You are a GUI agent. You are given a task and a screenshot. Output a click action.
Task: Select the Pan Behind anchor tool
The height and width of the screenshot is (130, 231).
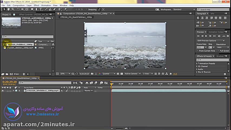(27, 9)
